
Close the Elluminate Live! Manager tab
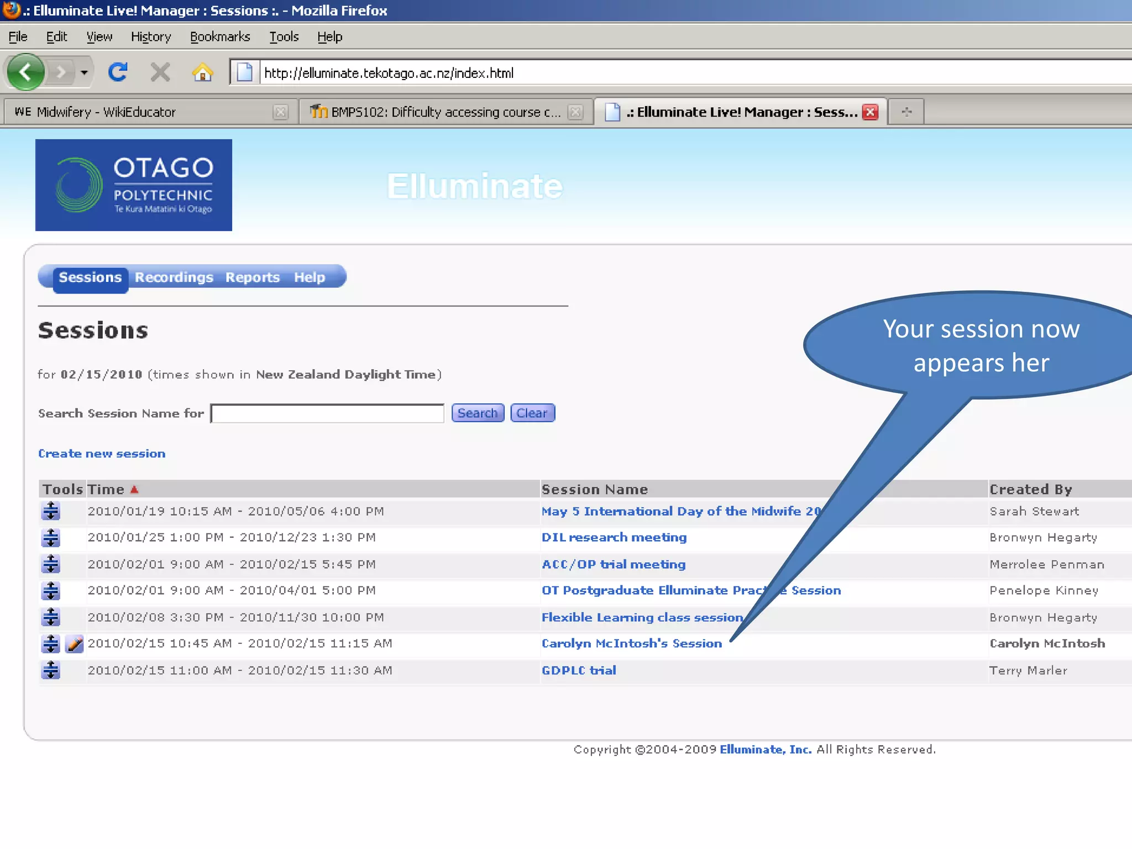[x=870, y=112]
